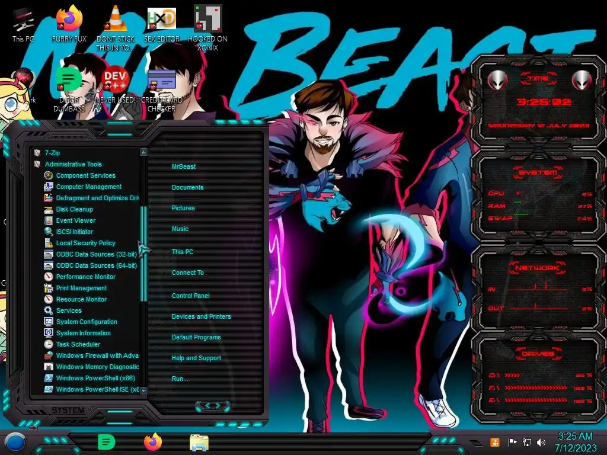Screen dimensions: 607x455
Task: Open System Information
Action: point(83,333)
